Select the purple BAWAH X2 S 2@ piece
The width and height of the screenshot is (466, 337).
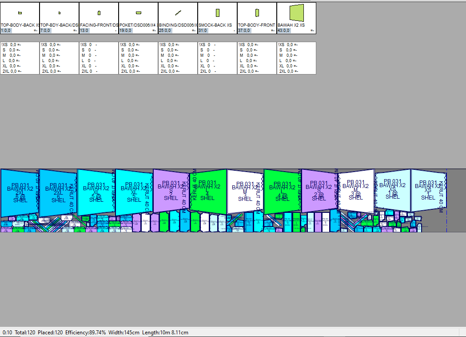coord(319,191)
